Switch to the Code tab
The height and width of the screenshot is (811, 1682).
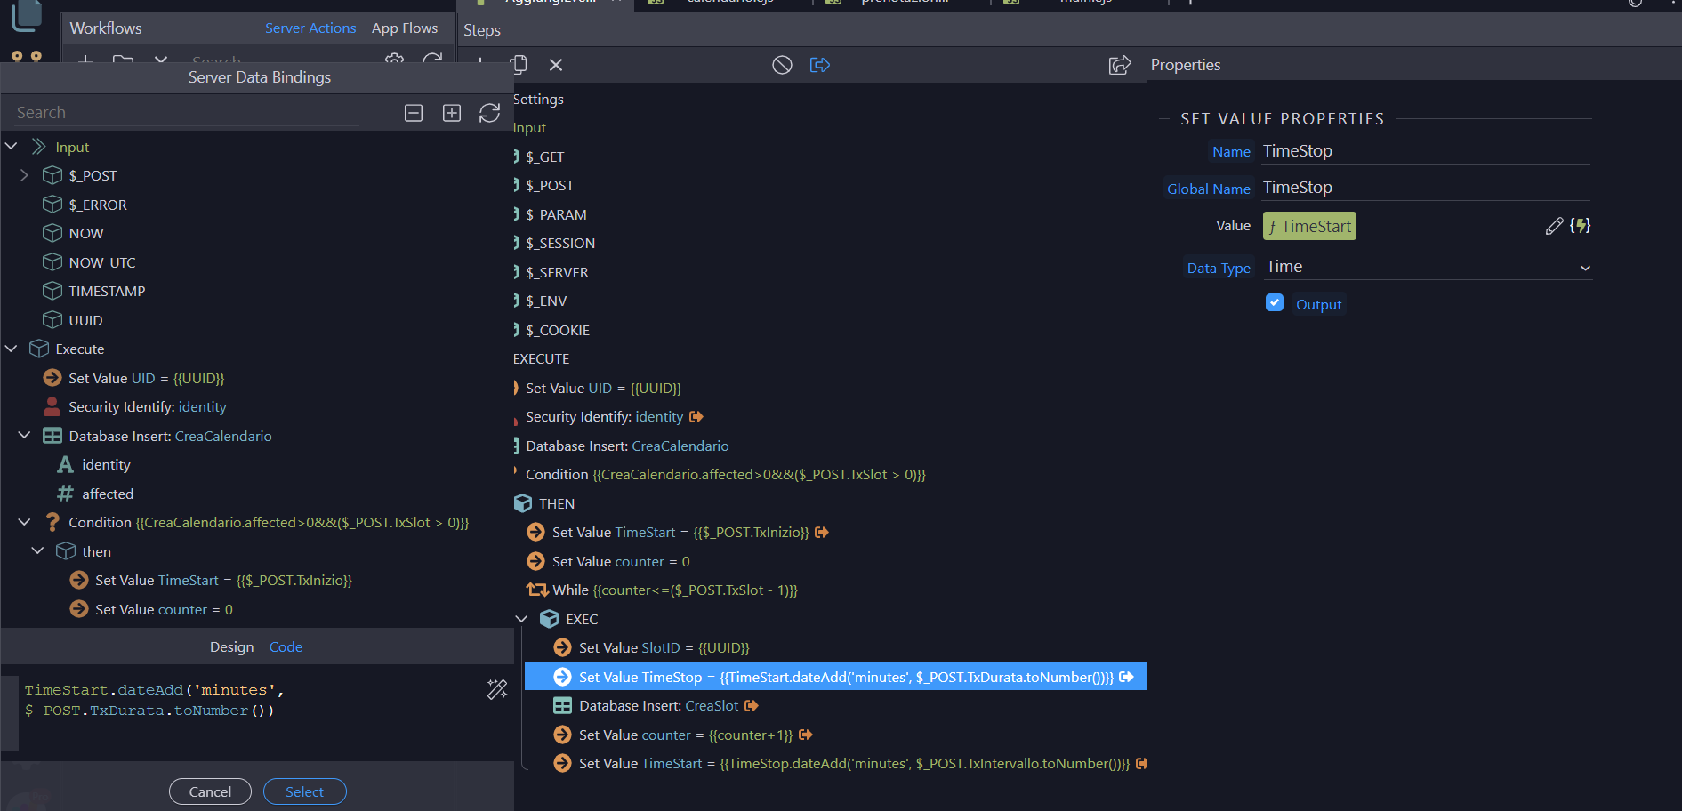point(286,647)
